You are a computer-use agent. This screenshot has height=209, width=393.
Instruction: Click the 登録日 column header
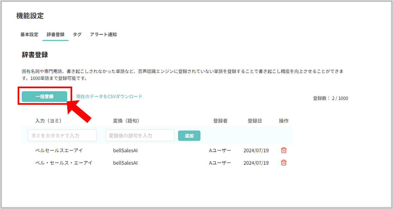pos(255,121)
